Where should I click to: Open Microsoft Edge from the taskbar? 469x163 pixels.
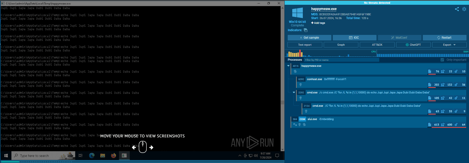[92, 156]
